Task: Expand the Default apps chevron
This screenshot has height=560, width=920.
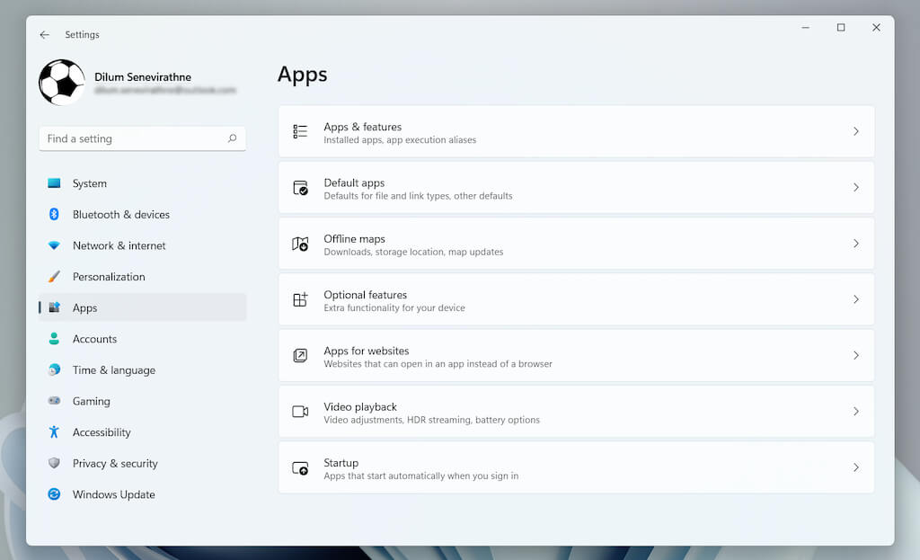Action: [855, 188]
